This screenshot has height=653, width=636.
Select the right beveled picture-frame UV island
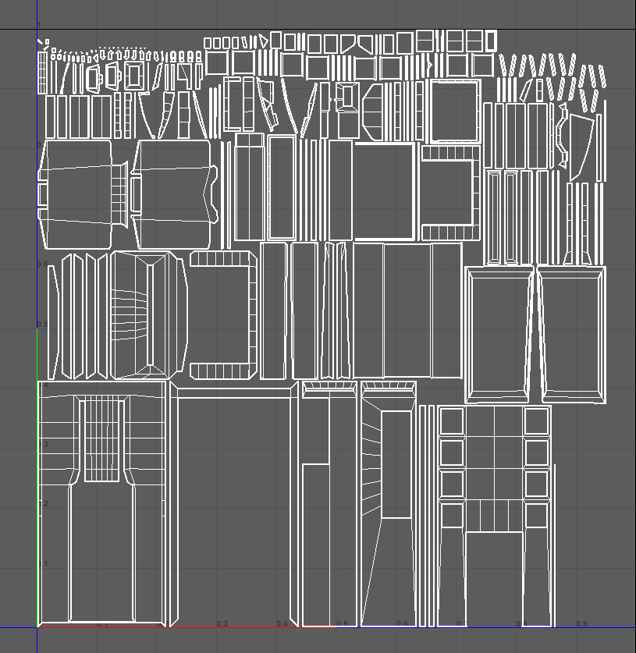[574, 334]
